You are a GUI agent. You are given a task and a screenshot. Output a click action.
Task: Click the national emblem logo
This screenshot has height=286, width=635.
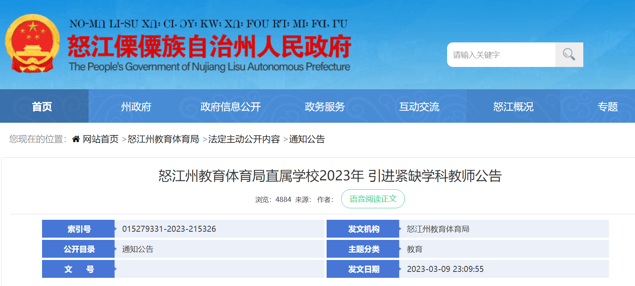[32, 44]
